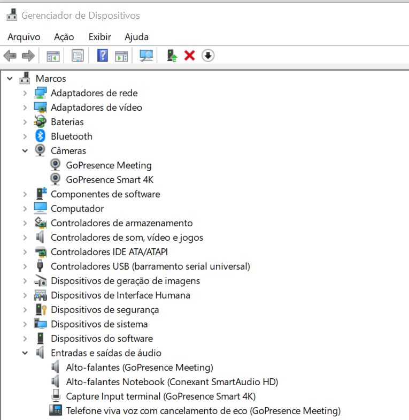Image resolution: width=409 pixels, height=420 pixels.
Task: Select the Dispositivos de sistema label
Action: [x=99, y=324]
